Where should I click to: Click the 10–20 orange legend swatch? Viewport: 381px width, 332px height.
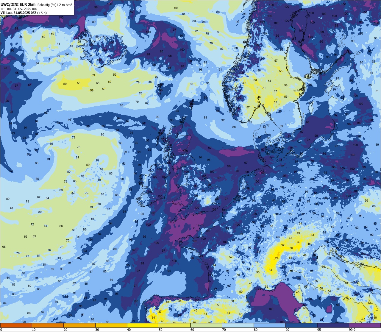pyautogui.click(x=48, y=325)
